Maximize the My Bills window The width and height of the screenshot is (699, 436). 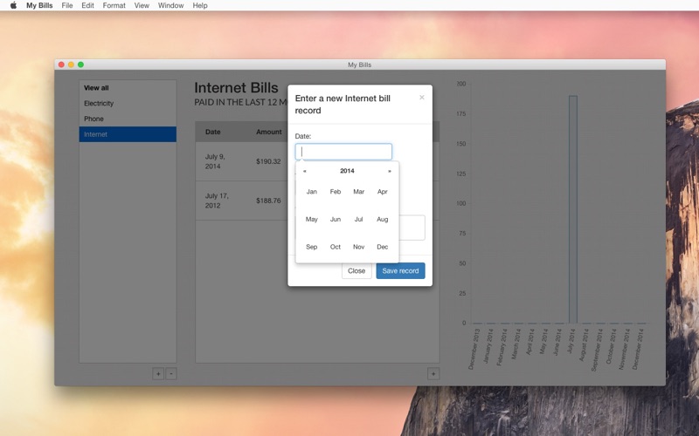click(x=80, y=65)
